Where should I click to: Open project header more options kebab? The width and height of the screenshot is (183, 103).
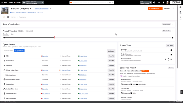(x=174, y=8)
